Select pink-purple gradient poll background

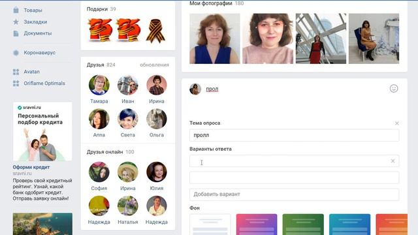click(x=257, y=225)
